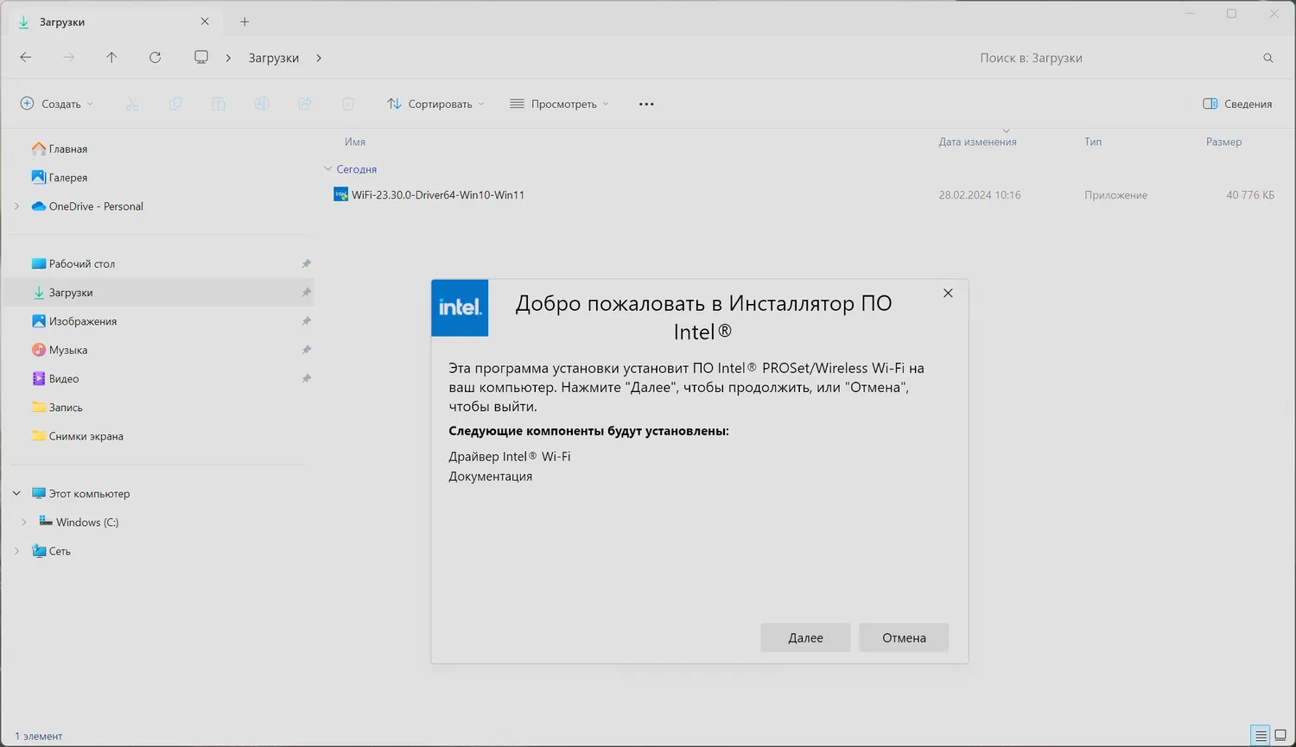Open Главная in the sidebar
This screenshot has width=1296, height=747.
tap(68, 149)
